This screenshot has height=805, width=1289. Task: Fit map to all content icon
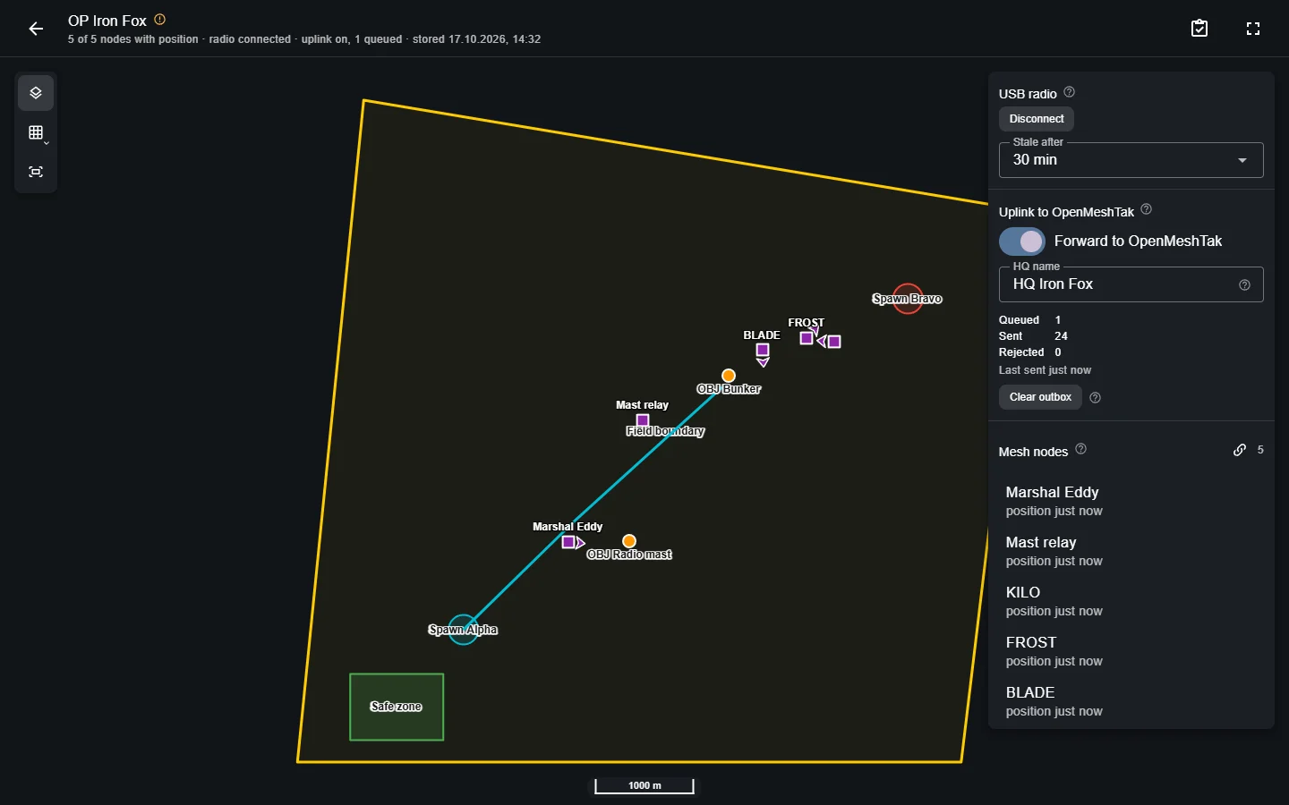(x=36, y=172)
